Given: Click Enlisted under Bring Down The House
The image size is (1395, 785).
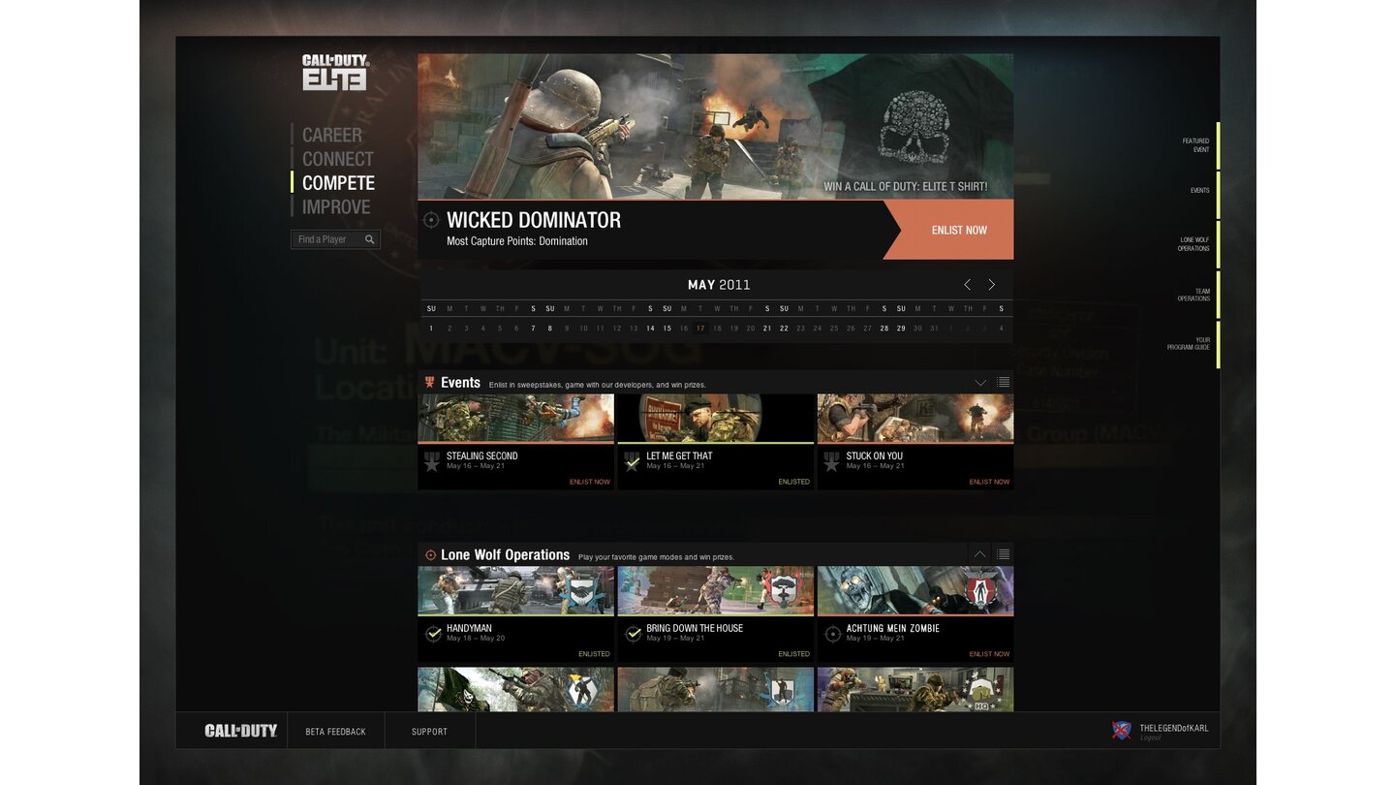Looking at the screenshot, I should [793, 654].
